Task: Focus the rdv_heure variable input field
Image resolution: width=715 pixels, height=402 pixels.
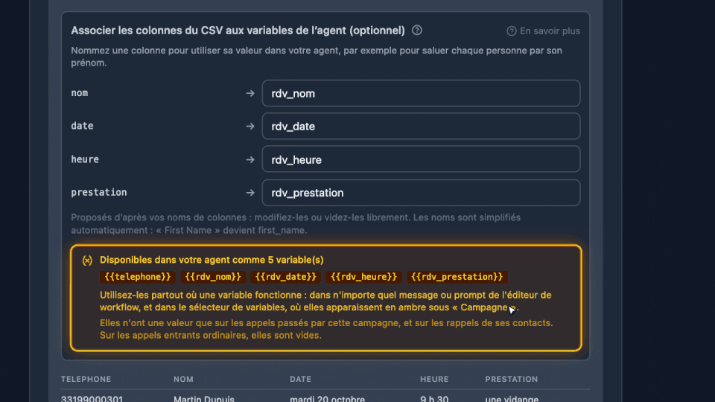Action: point(421,159)
